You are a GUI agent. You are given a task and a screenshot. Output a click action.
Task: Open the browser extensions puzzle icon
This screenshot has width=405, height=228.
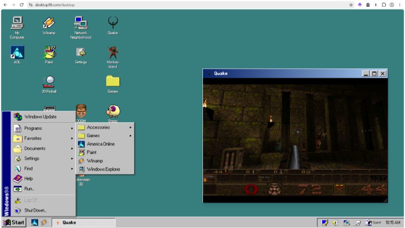pyautogui.click(x=384, y=4)
